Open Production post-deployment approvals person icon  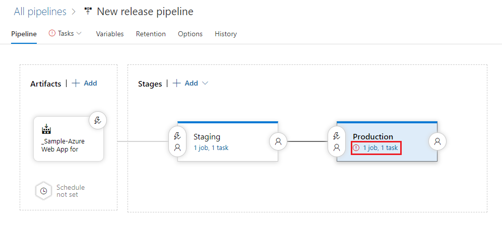437,142
